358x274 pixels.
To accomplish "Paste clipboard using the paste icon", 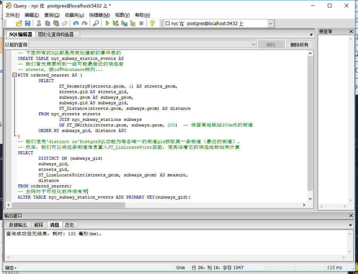I will point(56,23).
